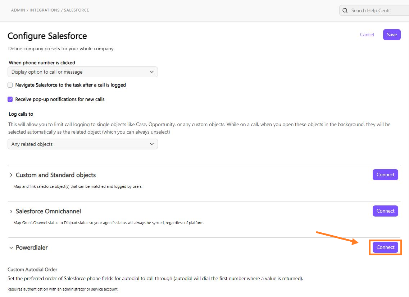The height and width of the screenshot is (297, 409).
Task: Click the 'Map Omni-Channel status to Dialpad' description
Action: 109,223
